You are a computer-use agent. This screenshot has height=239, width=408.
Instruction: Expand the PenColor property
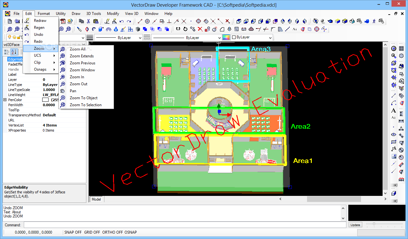tap(5, 100)
